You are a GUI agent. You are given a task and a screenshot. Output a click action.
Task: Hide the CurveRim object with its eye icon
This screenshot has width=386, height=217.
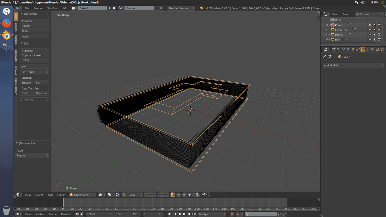(370, 30)
